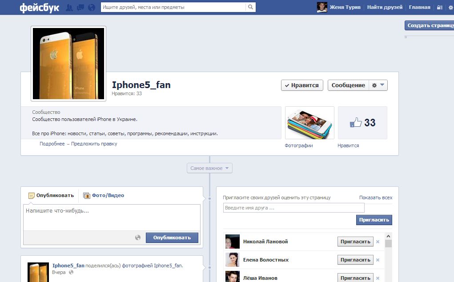The image size is (454, 282).
Task: Open the Подробнее link
Action: pos(52,144)
